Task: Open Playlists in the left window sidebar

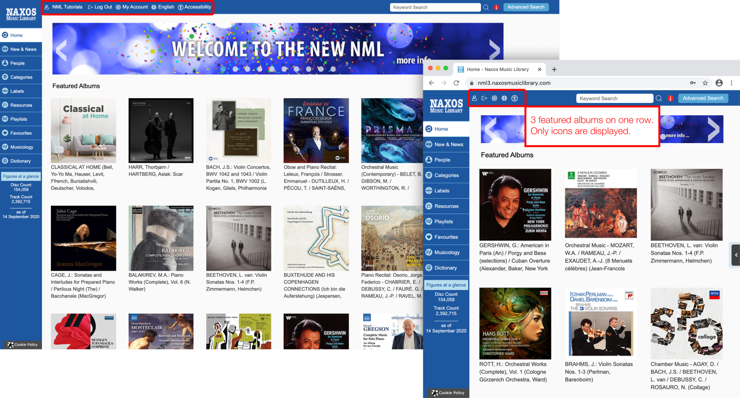Action: [x=21, y=119]
